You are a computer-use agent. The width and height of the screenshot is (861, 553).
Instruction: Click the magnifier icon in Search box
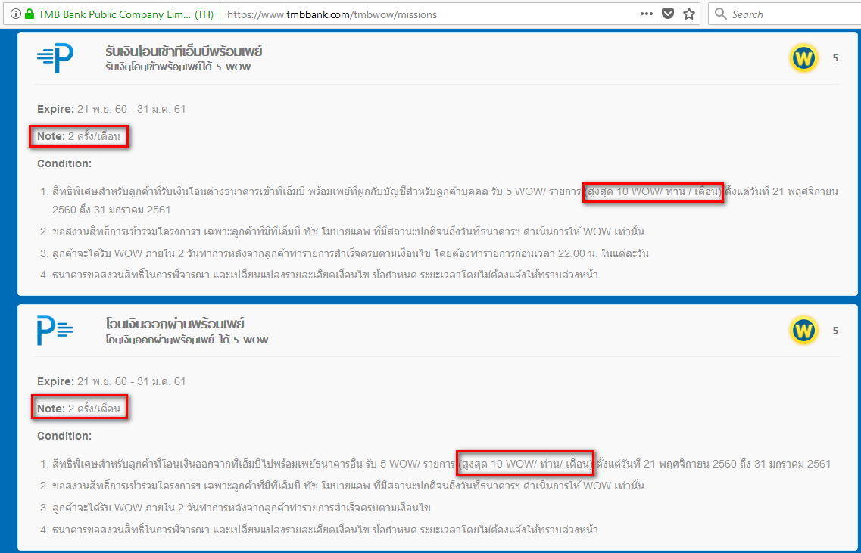(720, 14)
